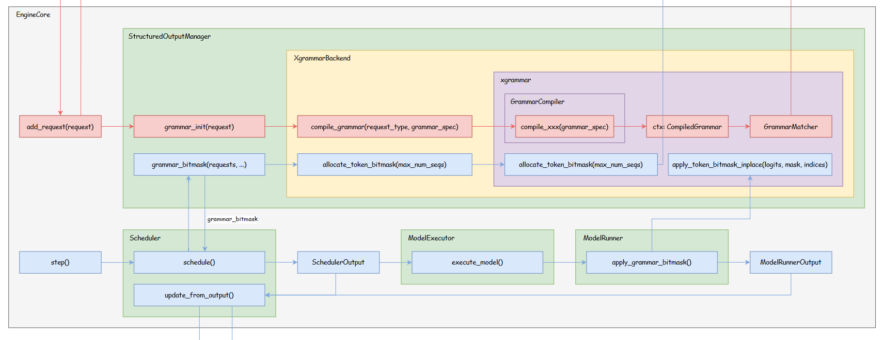The height and width of the screenshot is (340, 884).
Task: Select the GrammarMatcher node
Action: tap(790, 127)
